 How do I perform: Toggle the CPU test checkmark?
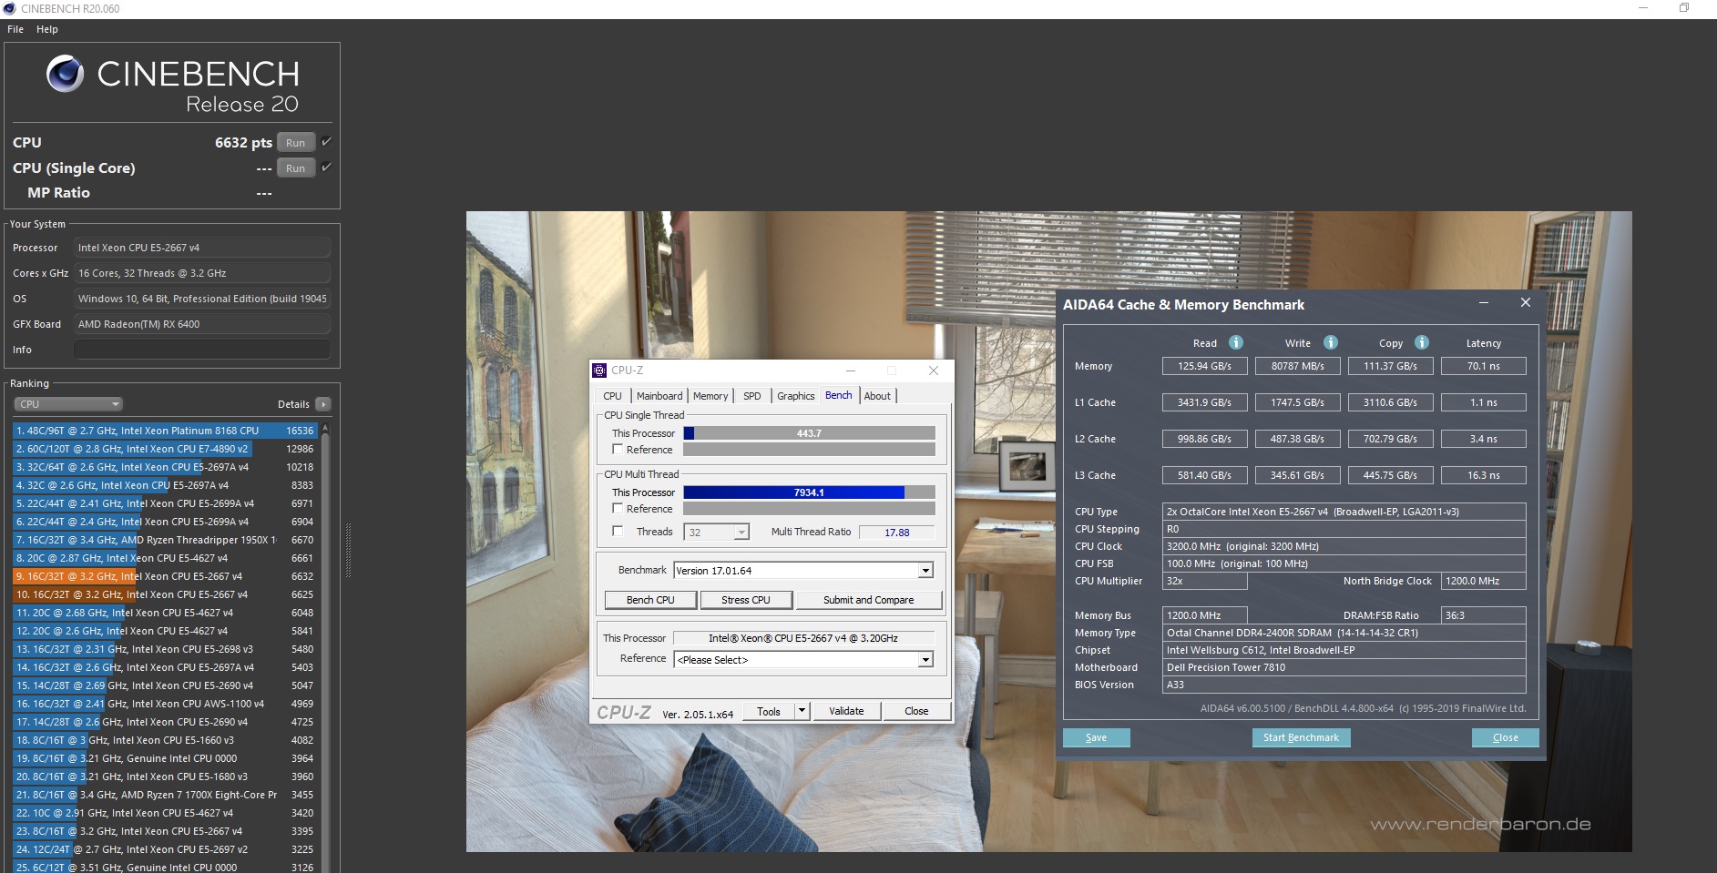[x=326, y=142]
